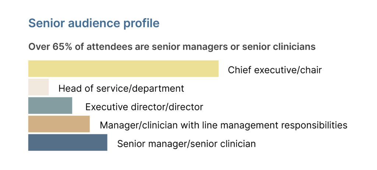
Task: Click the grey-teal Executive director bar
Action: [50, 106]
